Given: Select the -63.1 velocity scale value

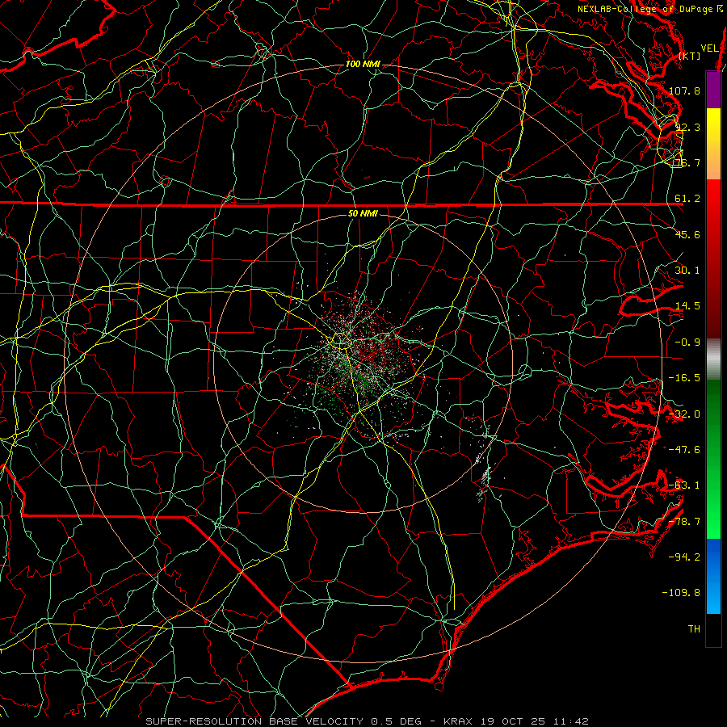Looking at the screenshot, I should pyautogui.click(x=685, y=485).
